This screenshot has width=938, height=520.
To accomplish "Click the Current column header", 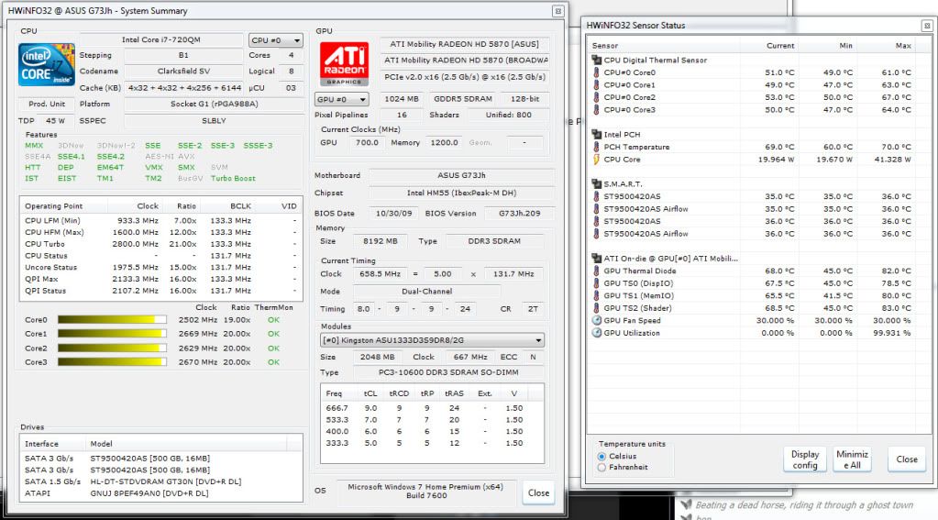I will [x=769, y=46].
